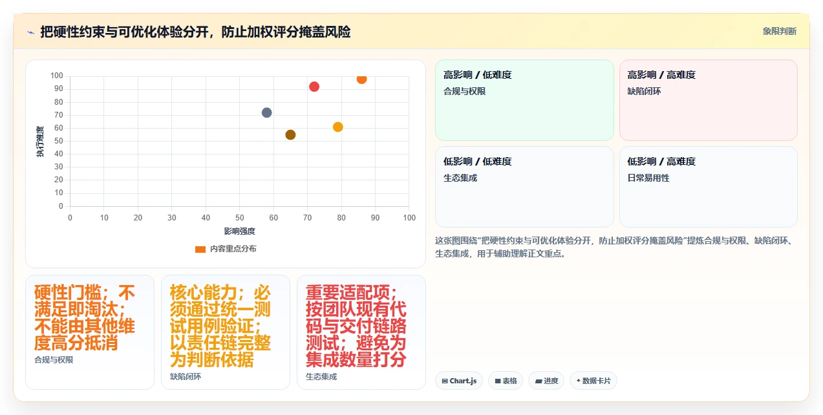The width and height of the screenshot is (823, 415).
Task: Click 缺陷闭环 caption under the amber card
Action: [x=186, y=376]
